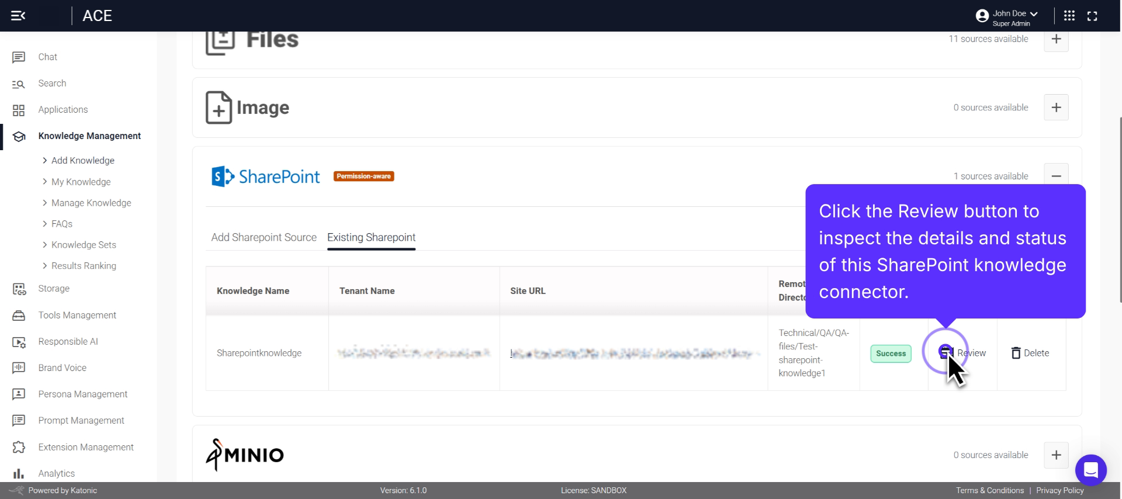Click the Site URL column header
1122x499 pixels.
click(634, 291)
